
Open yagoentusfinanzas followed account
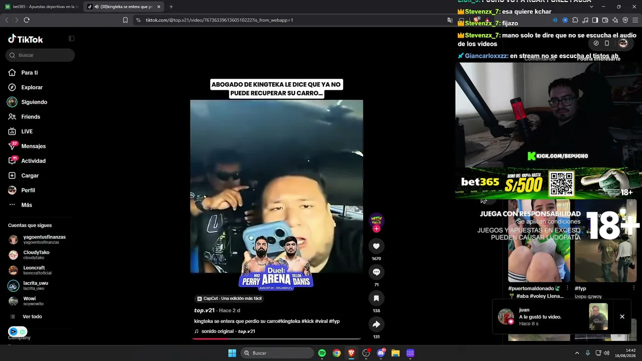point(38,240)
